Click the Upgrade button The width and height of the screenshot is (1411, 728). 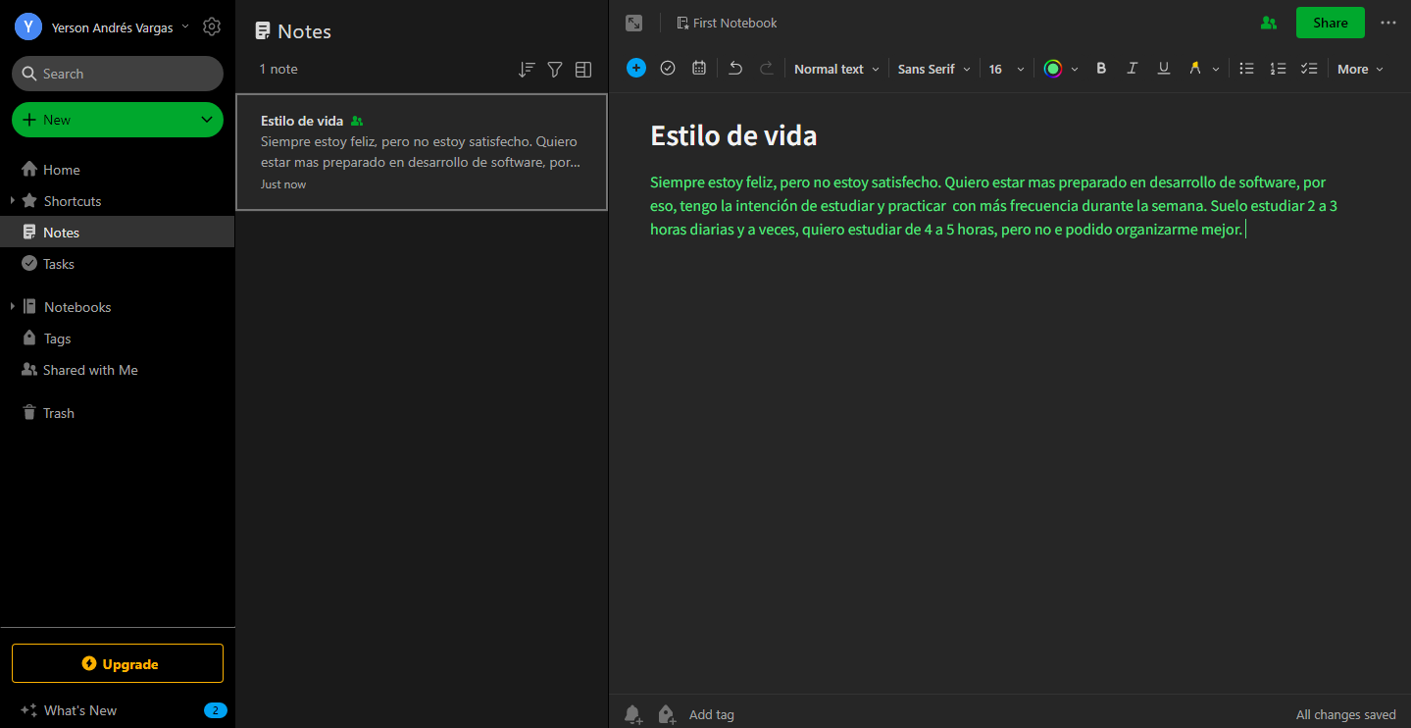tap(118, 663)
